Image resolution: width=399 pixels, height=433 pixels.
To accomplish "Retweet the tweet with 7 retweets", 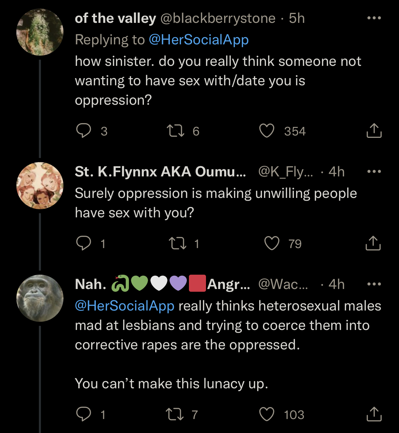I will coord(174,414).
